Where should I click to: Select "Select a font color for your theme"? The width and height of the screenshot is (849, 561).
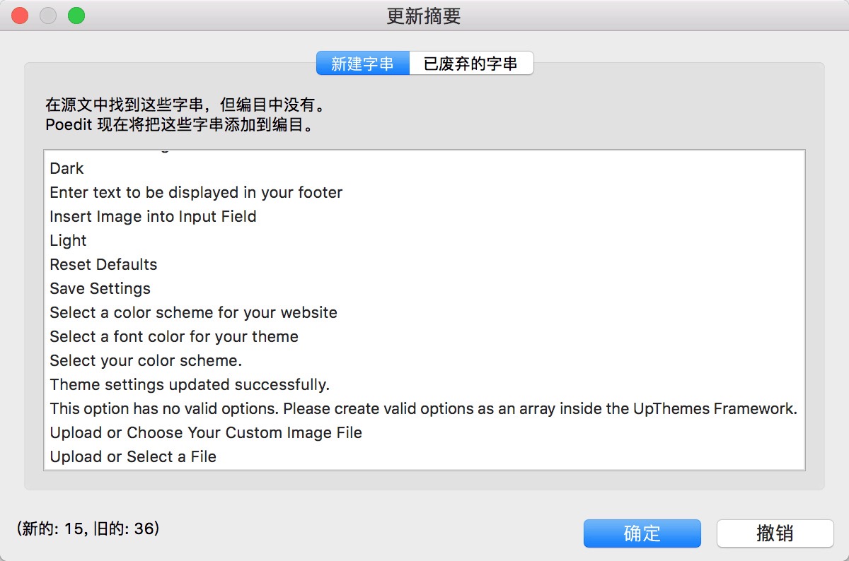point(174,337)
